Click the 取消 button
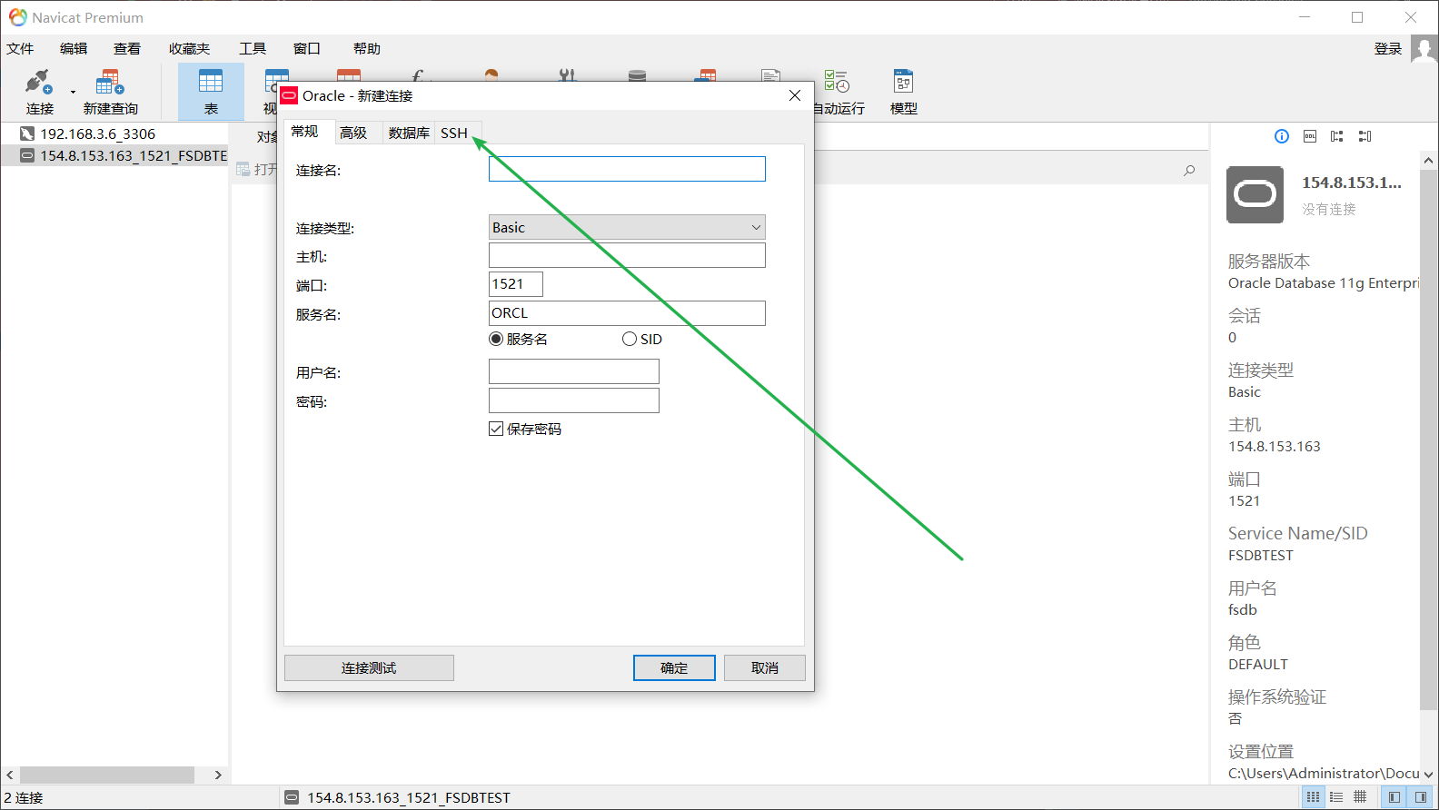The height and width of the screenshot is (810, 1439). (765, 667)
